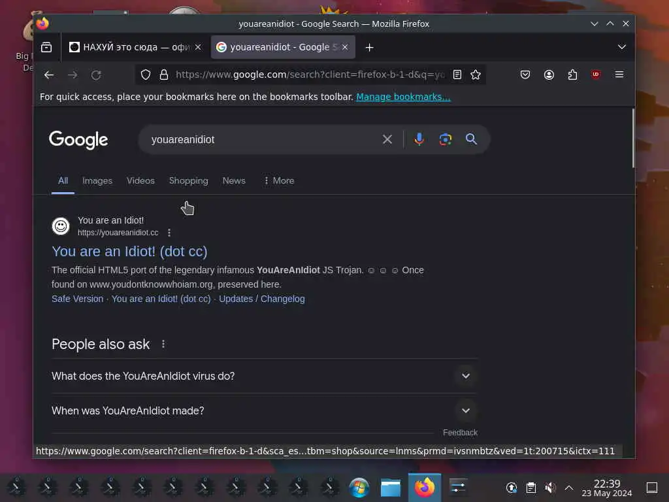Switch to the All results tab

pyautogui.click(x=63, y=180)
